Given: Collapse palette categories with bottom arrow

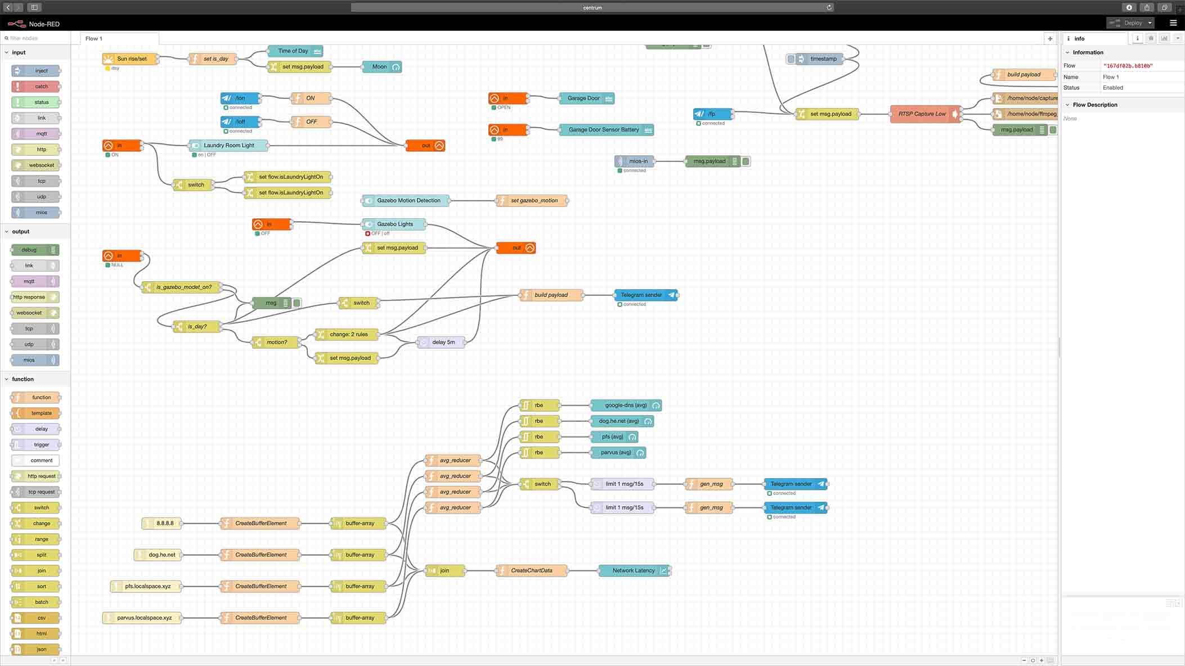Looking at the screenshot, I should (54, 660).
